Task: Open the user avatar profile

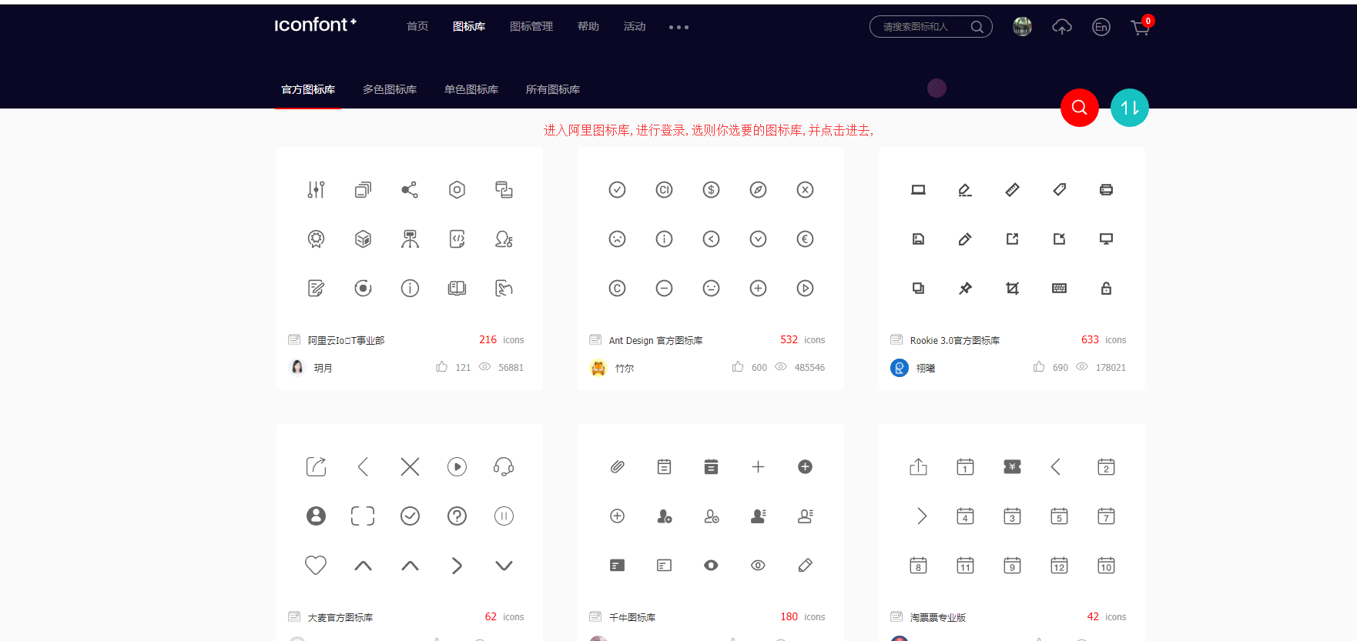Action: pyautogui.click(x=1022, y=26)
